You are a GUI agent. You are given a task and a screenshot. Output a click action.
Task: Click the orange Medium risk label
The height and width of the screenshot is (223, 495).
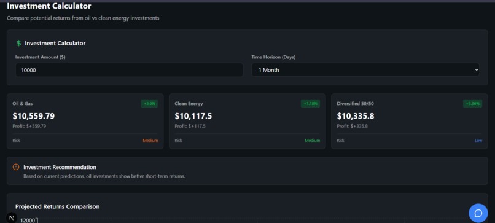[x=150, y=141]
